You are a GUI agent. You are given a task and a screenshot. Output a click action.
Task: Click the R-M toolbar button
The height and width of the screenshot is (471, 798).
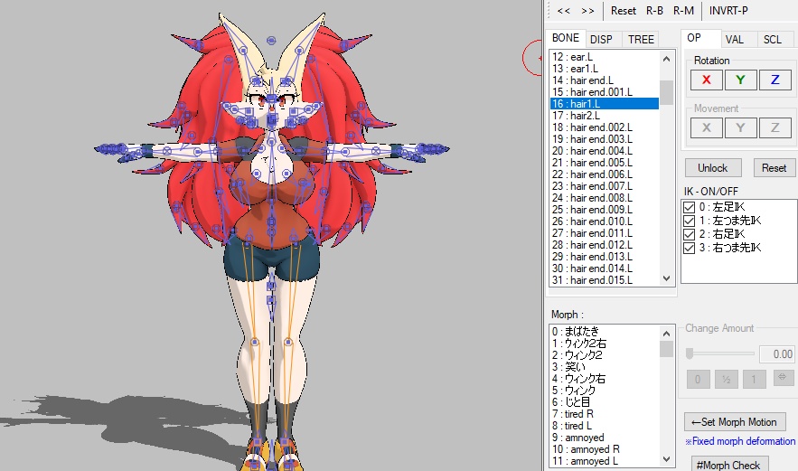(683, 11)
